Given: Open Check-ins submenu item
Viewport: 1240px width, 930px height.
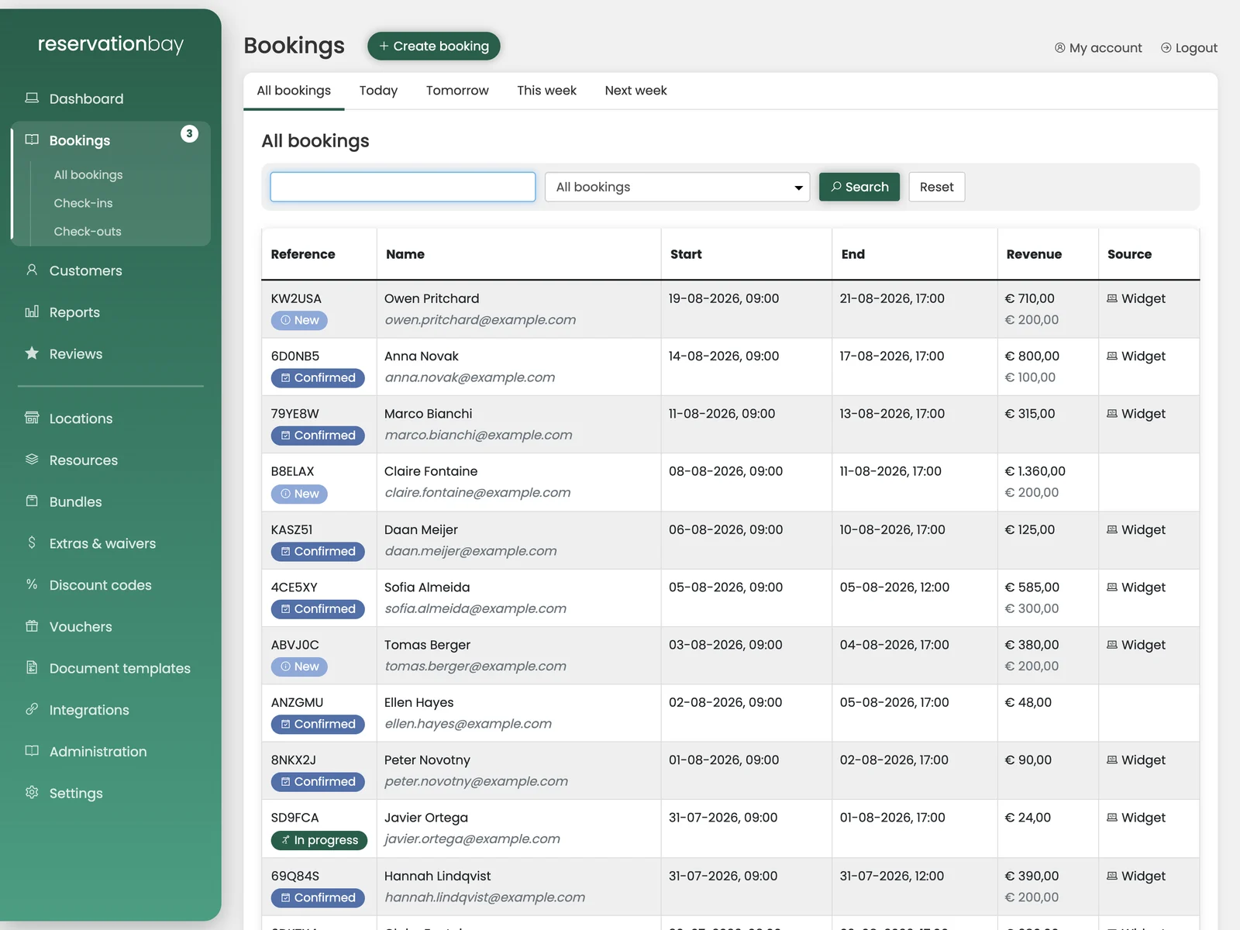Looking at the screenshot, I should tap(83, 203).
